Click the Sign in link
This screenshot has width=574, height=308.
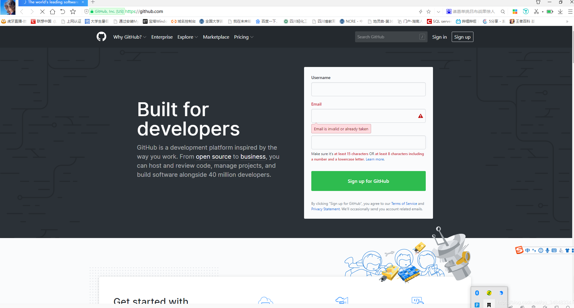(x=439, y=37)
